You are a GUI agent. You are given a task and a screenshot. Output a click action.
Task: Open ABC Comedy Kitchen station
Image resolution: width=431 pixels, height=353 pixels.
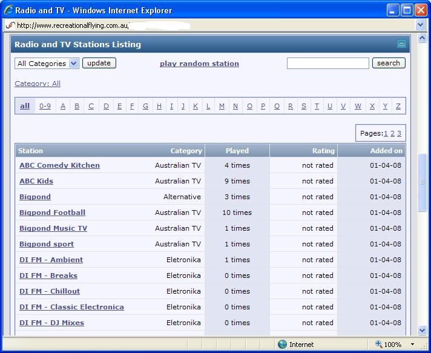60,165
